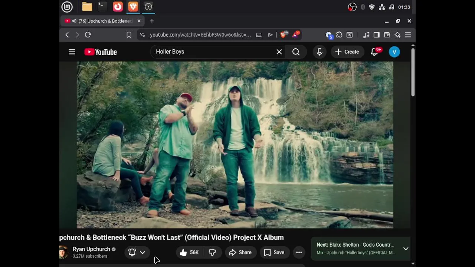View site settings icon in address bar
The height and width of the screenshot is (267, 475).
[x=142, y=35]
